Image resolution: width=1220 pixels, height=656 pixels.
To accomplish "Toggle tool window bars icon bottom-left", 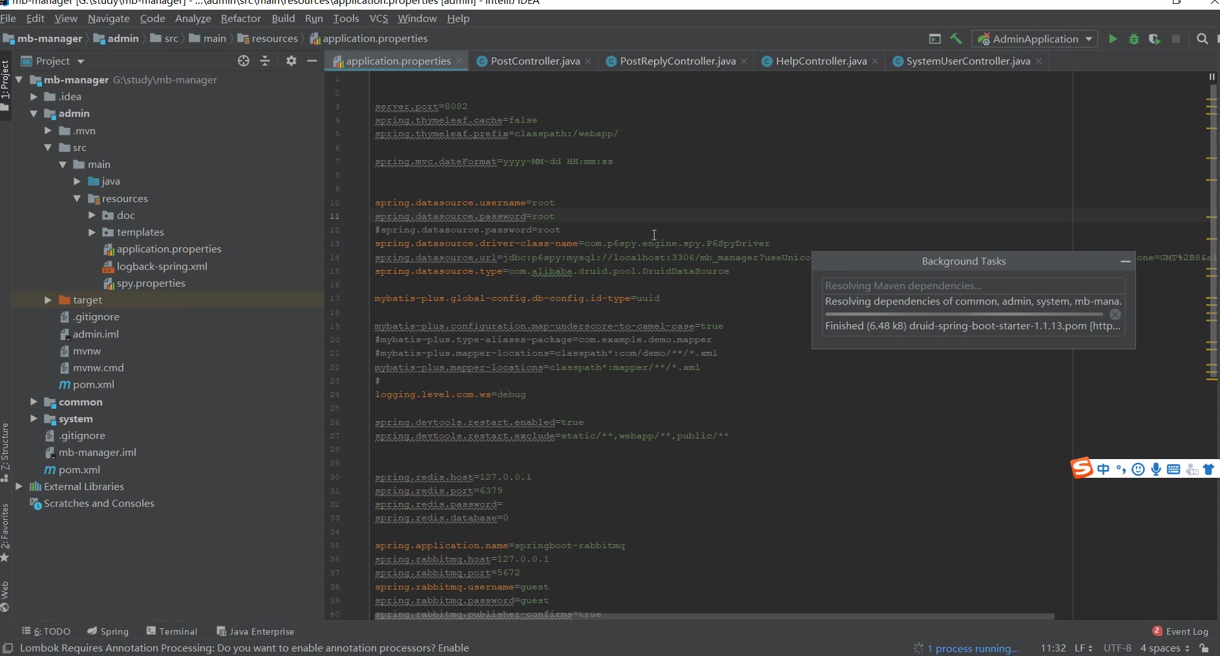I will (8, 648).
